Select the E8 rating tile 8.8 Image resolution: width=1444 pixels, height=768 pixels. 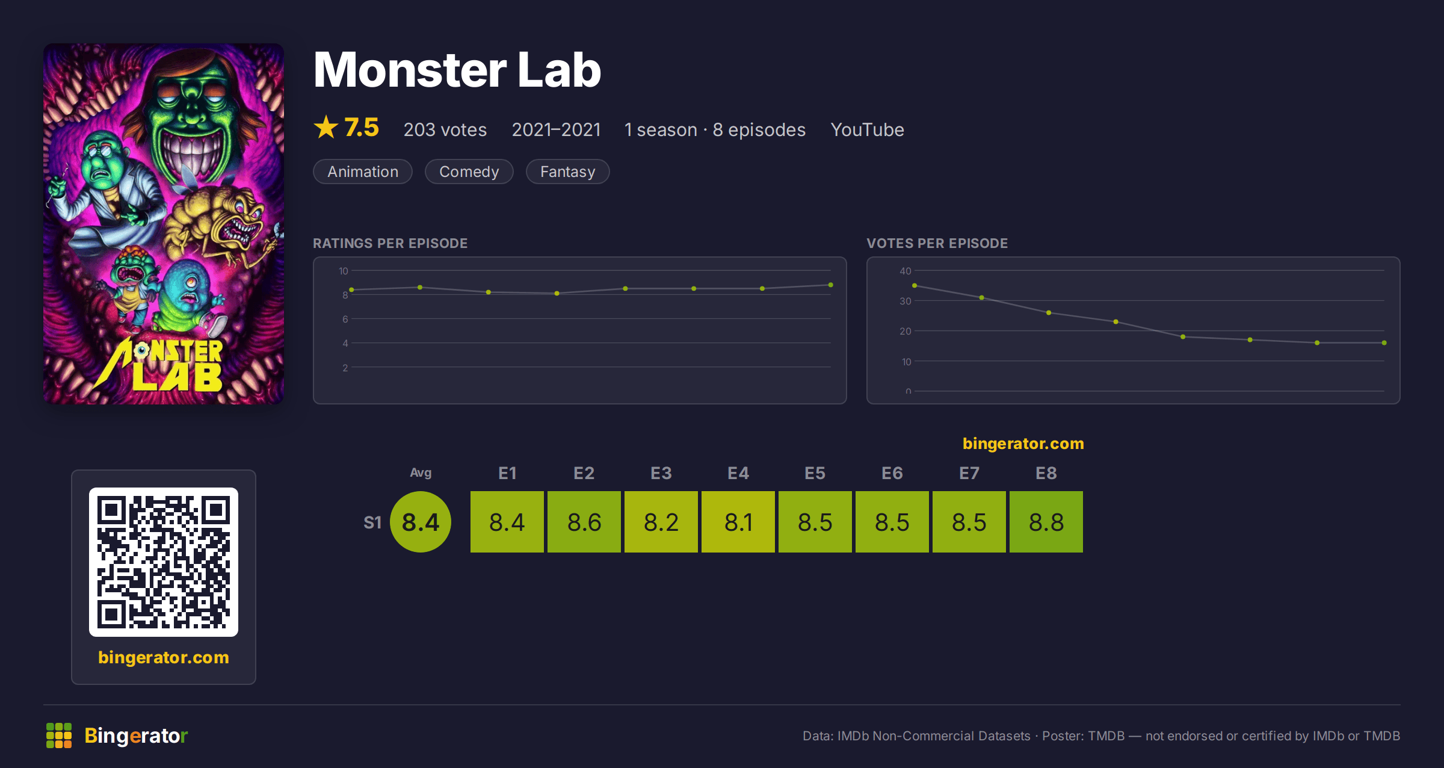(1046, 522)
